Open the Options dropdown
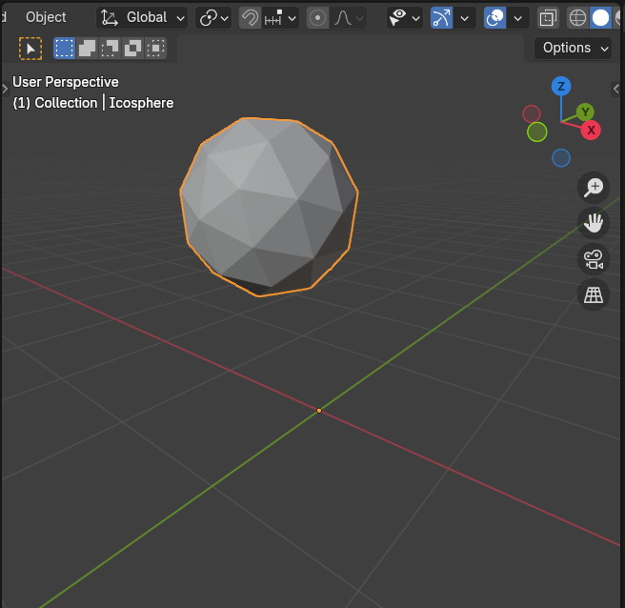This screenshot has width=625, height=608. [573, 48]
